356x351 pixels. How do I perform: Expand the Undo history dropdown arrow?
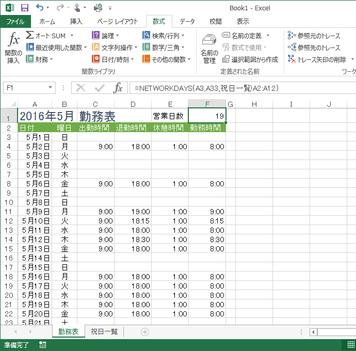click(47, 8)
